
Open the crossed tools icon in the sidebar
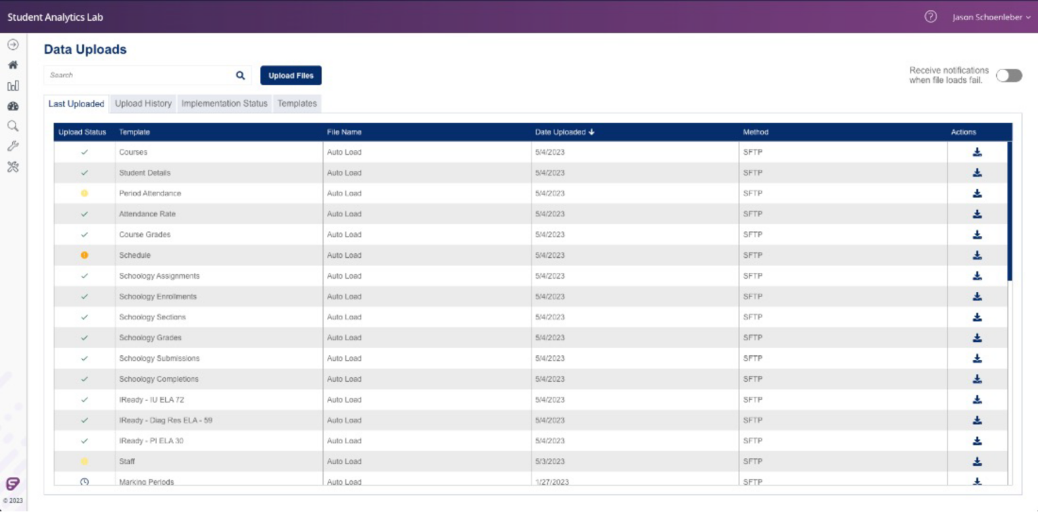pyautogui.click(x=13, y=167)
